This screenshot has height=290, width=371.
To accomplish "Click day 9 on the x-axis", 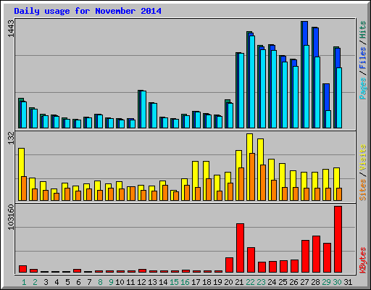I will pos(111,282).
